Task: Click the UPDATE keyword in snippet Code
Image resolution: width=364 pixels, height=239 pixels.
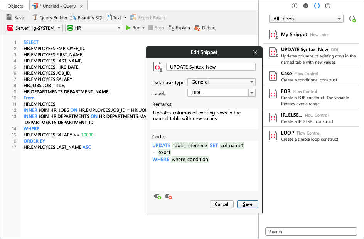Action: click(x=161, y=145)
